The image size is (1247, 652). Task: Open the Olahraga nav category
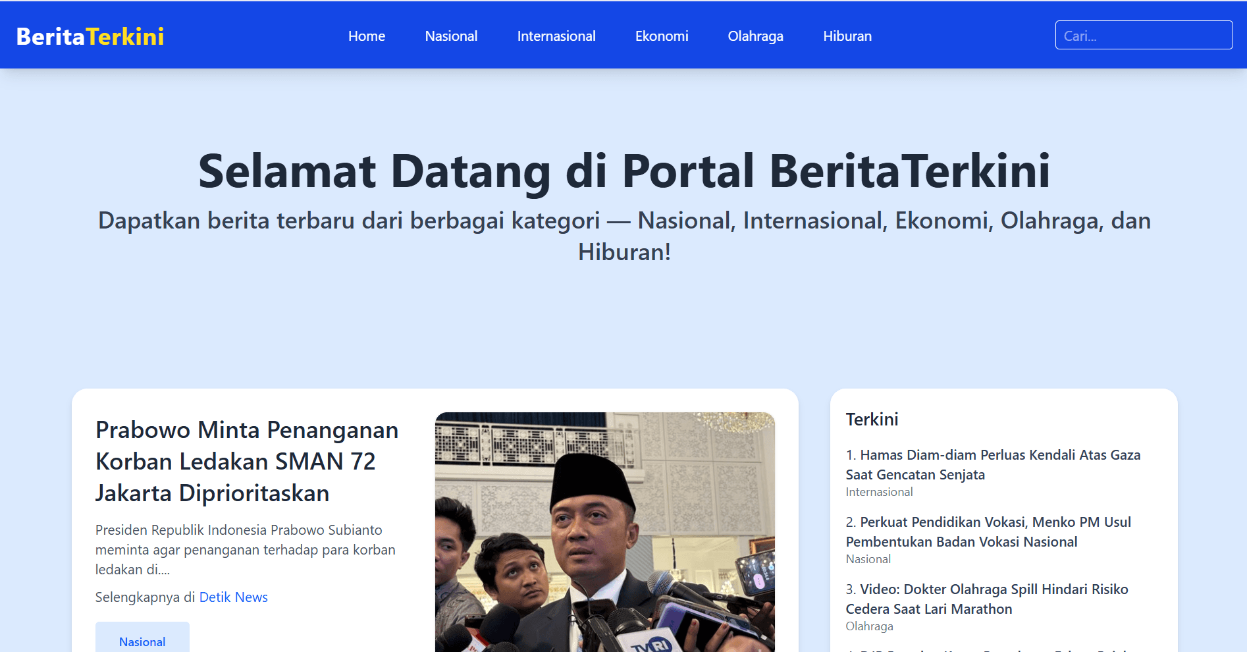[x=755, y=36]
